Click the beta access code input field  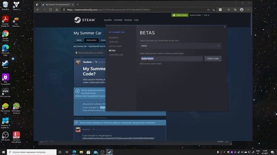171,59
